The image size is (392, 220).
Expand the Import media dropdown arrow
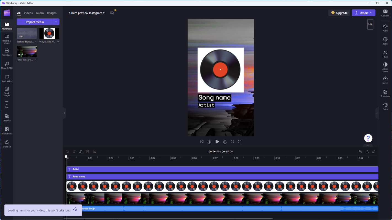[x=56, y=22]
